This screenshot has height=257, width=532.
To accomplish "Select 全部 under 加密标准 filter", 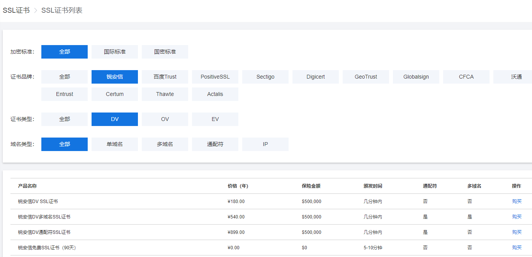I will click(65, 52).
